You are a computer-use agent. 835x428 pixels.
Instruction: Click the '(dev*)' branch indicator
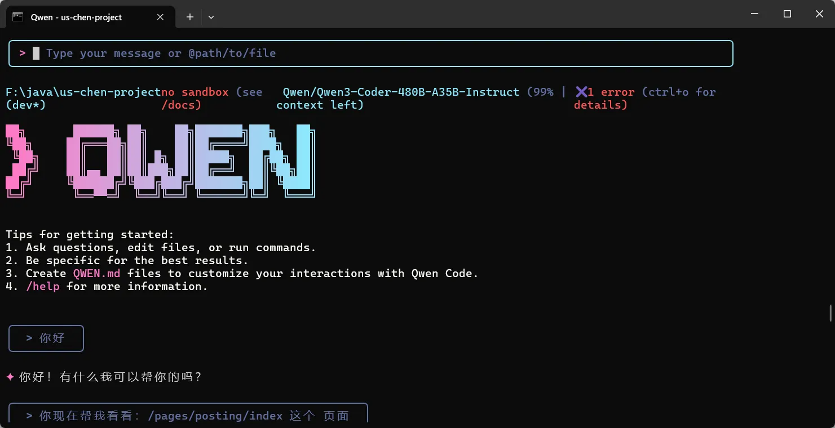click(26, 105)
